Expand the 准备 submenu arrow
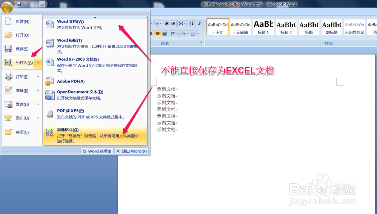Viewport: 377px width, 214px height. coord(38,90)
